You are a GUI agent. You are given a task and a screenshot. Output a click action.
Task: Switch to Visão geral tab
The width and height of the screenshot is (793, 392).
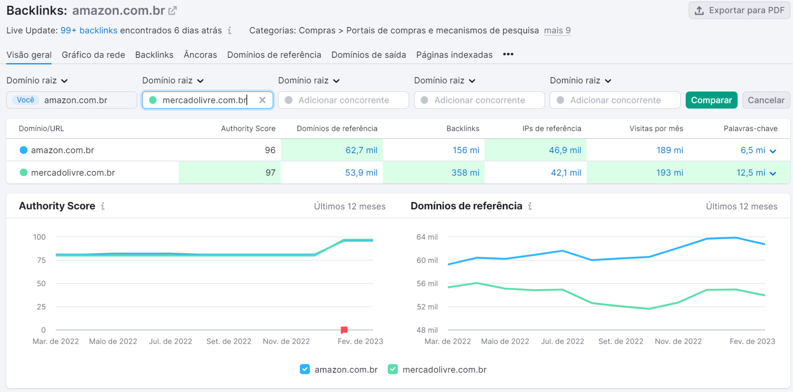(29, 55)
